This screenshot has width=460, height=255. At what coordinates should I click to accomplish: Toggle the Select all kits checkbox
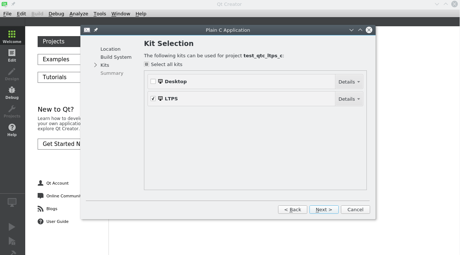(147, 64)
